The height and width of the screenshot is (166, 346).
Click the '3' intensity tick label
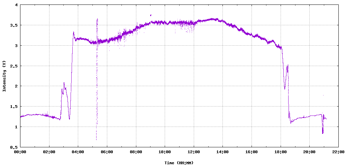tap(17, 46)
